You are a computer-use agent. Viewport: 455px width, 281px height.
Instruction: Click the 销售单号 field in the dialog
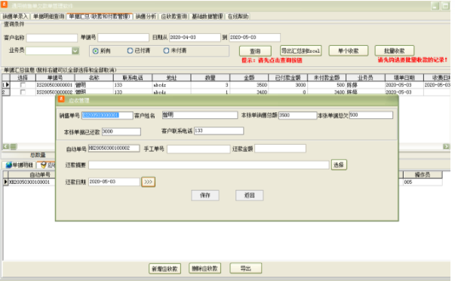click(107, 115)
